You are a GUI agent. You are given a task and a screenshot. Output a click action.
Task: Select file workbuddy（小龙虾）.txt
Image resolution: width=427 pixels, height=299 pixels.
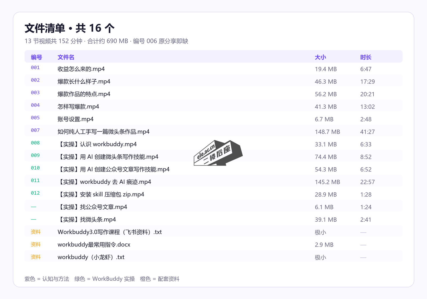pos(91,257)
